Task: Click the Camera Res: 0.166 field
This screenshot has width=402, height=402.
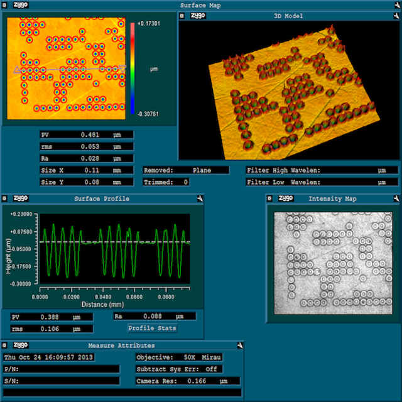Action: (188, 381)
